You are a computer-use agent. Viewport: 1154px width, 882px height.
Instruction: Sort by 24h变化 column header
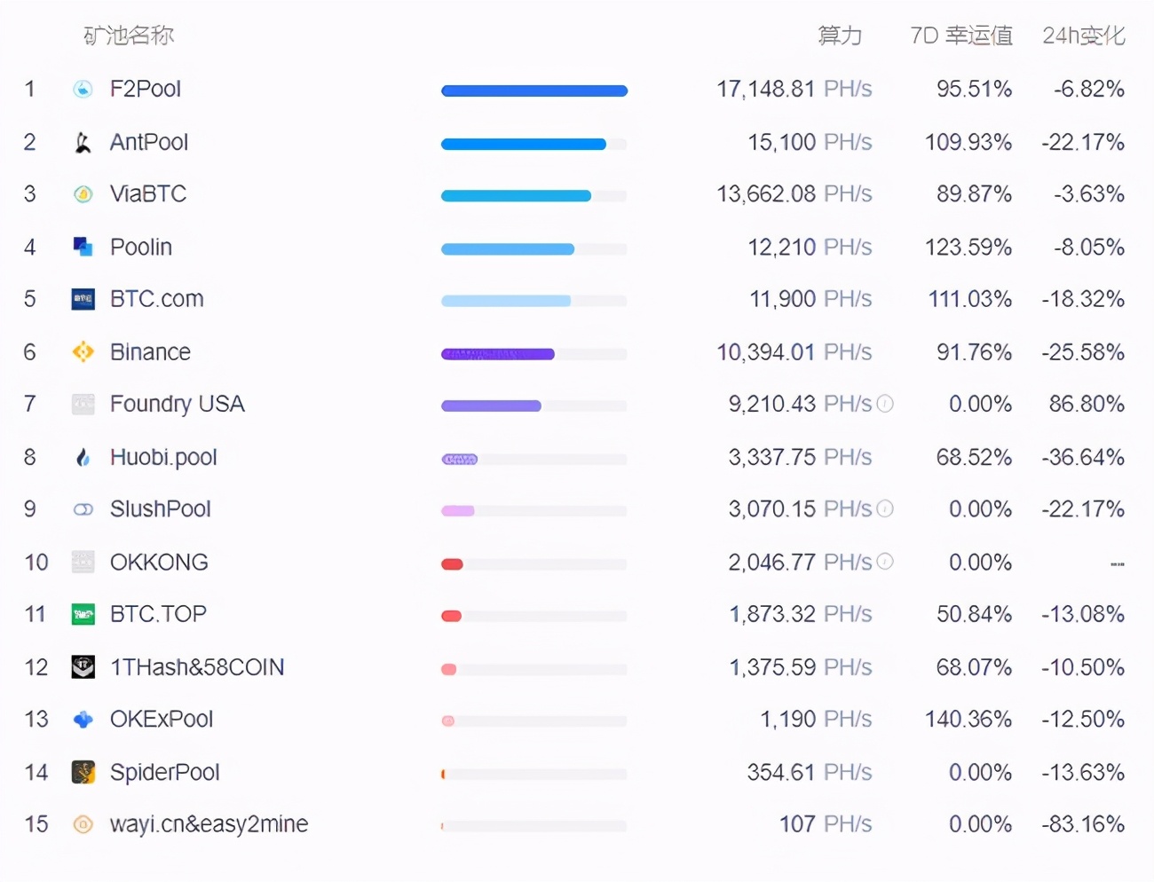pyautogui.click(x=1083, y=35)
